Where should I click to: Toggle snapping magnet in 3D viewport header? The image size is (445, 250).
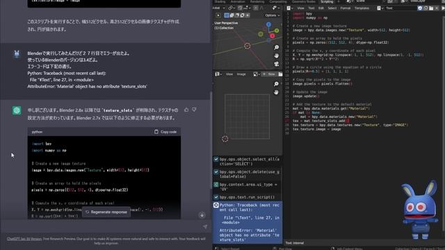[x=240, y=8]
